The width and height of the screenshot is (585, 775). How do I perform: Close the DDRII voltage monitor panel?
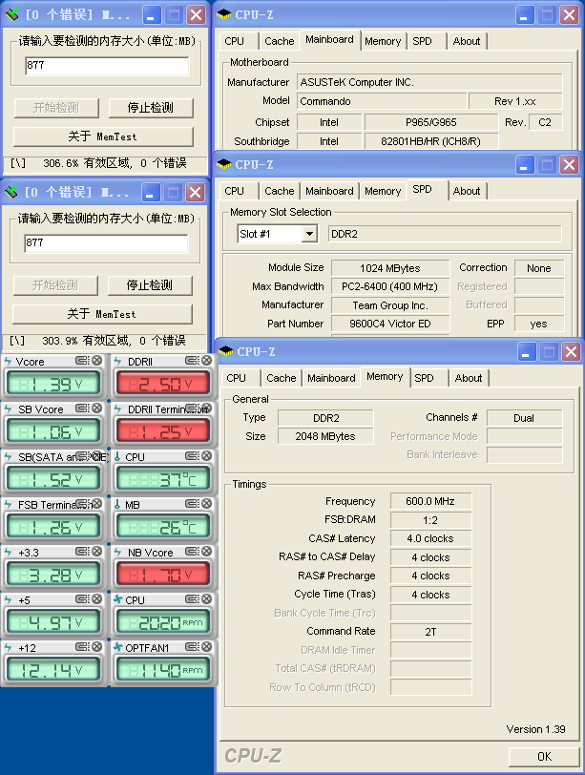pos(205,361)
